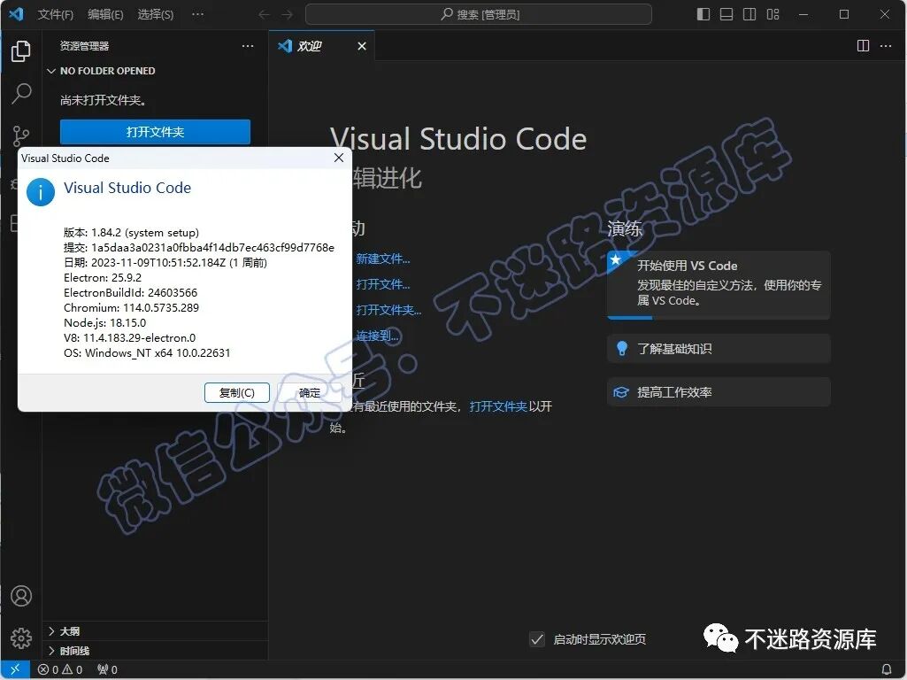Screen dimensions: 907x680
Task: Open Explorer views and more actions ellipsis
Action: tap(248, 46)
